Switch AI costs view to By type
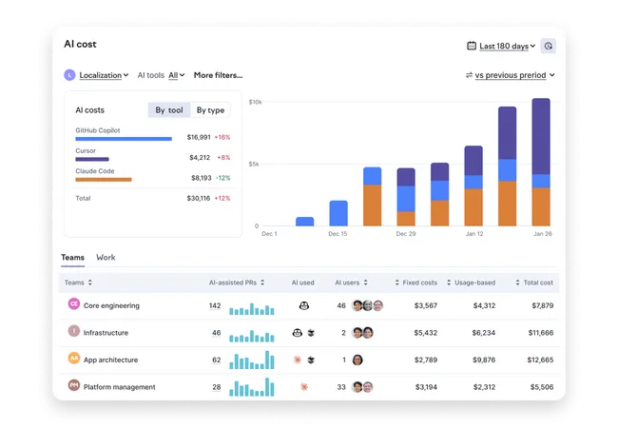 (210, 110)
